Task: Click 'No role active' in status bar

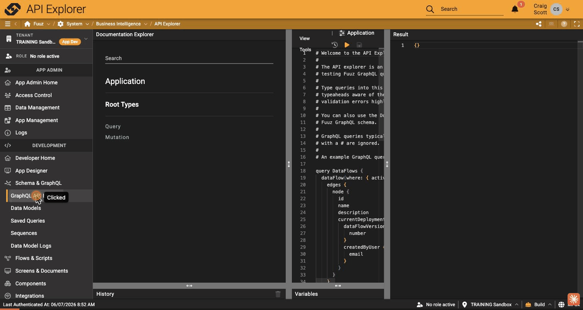Action: click(440, 305)
